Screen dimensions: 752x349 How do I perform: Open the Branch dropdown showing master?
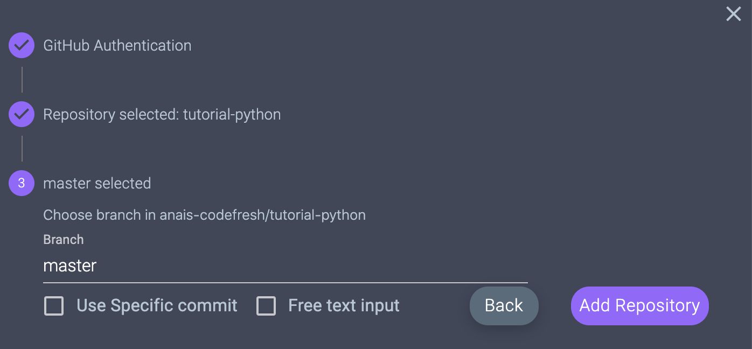(285, 266)
